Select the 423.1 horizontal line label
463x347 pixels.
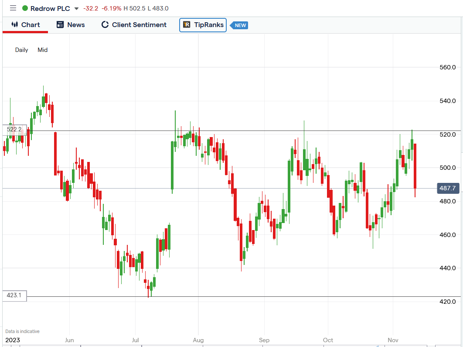pos(14,295)
